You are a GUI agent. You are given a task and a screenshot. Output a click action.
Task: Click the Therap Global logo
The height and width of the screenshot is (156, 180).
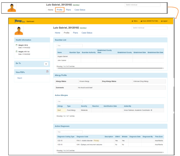click(19, 21)
